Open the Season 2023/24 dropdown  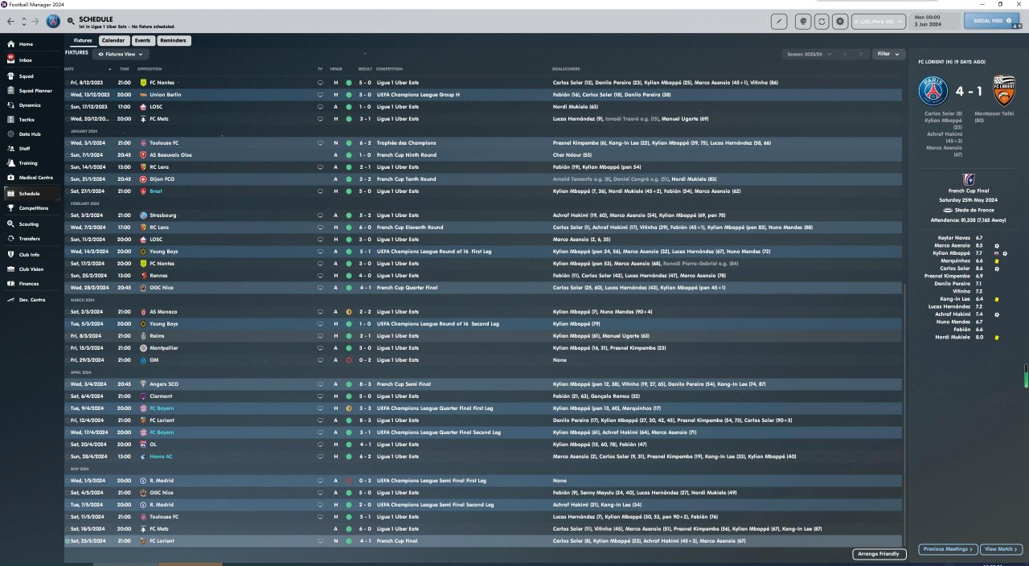[x=809, y=54]
